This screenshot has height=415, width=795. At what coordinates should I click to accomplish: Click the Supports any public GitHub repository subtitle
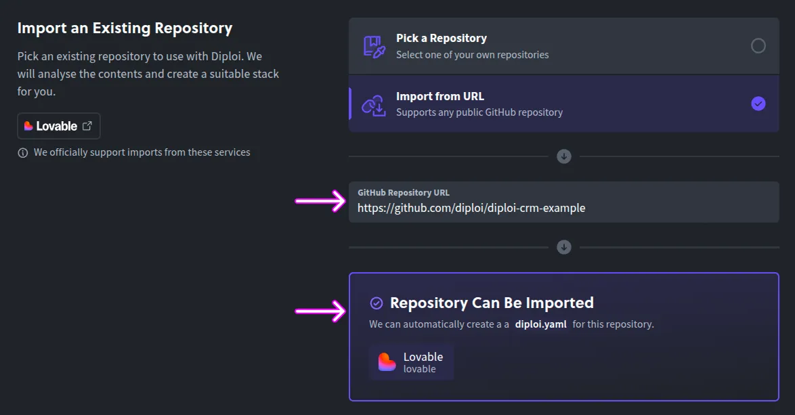click(x=479, y=112)
